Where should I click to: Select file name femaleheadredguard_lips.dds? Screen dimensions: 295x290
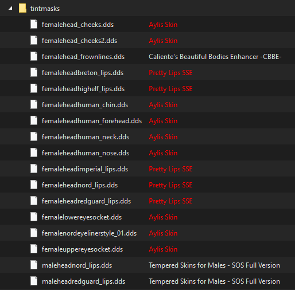click(x=86, y=201)
